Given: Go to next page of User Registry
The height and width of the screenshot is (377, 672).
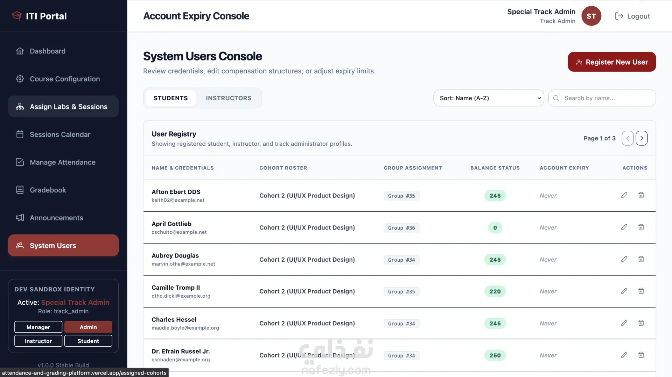Looking at the screenshot, I should [x=642, y=138].
